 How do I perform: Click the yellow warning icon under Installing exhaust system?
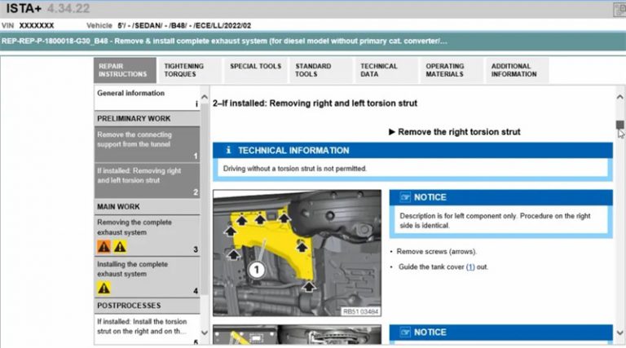104,288
